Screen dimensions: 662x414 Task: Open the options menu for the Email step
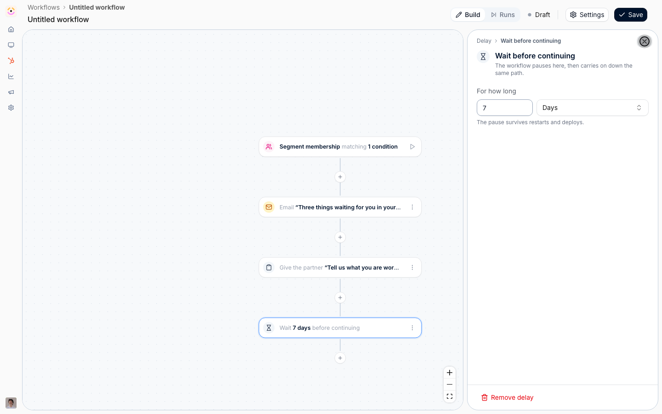pos(412,207)
